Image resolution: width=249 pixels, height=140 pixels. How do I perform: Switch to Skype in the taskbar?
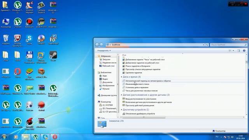(x=45, y=137)
